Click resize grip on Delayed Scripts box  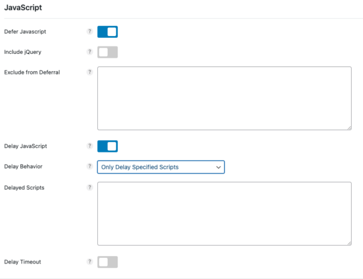coord(349,243)
